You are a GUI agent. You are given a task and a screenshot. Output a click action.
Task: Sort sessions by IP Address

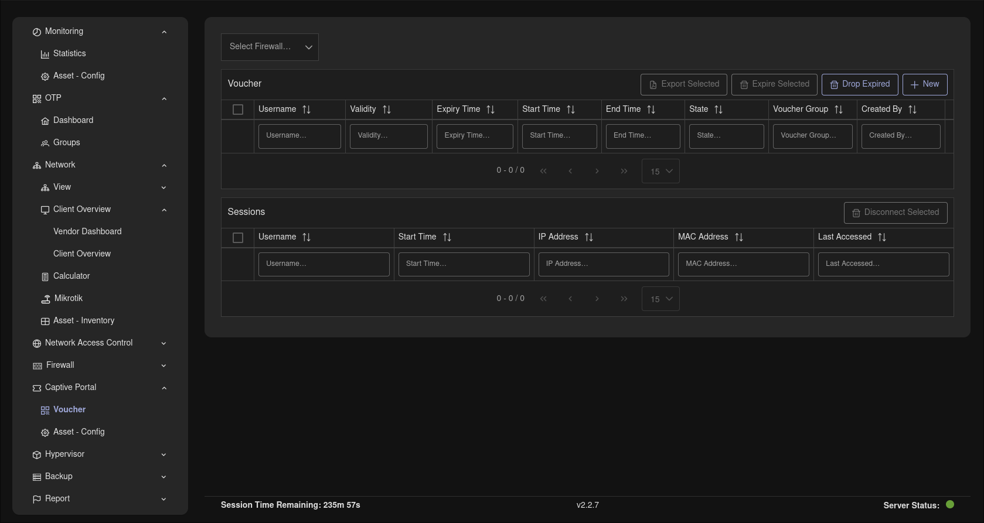(589, 237)
